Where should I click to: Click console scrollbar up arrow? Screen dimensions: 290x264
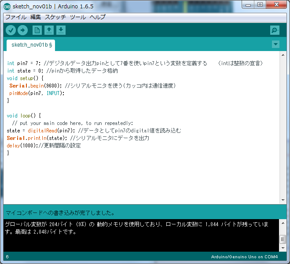click(283, 223)
